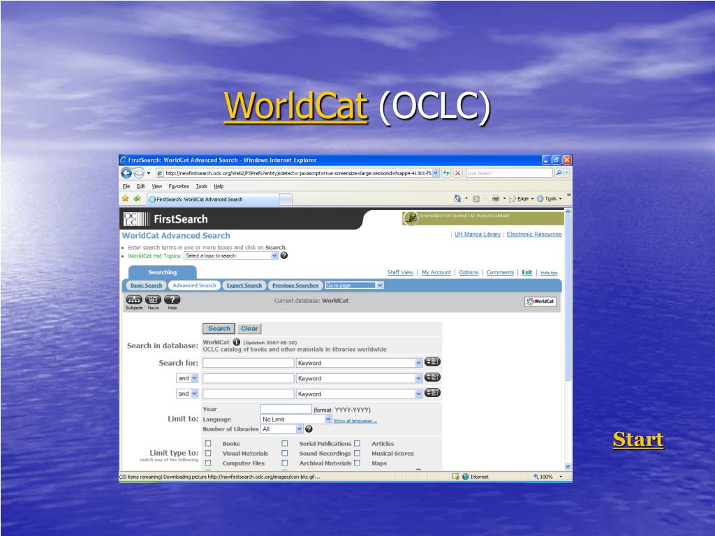
Task: Click browse index icon for third Keyword row
Action: pyautogui.click(x=432, y=393)
